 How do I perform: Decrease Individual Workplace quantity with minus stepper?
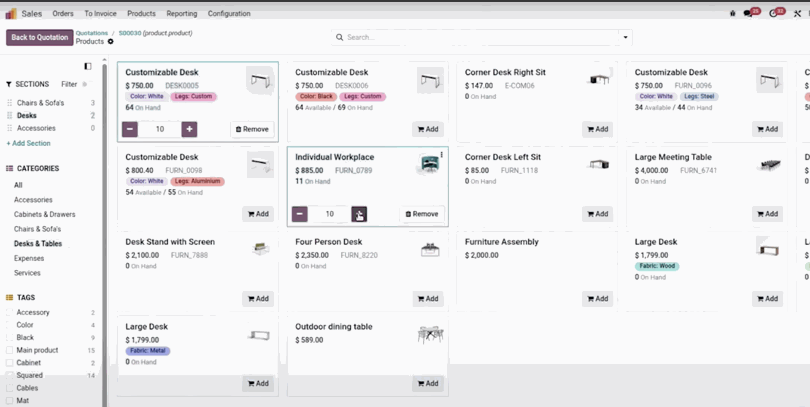[x=300, y=214]
